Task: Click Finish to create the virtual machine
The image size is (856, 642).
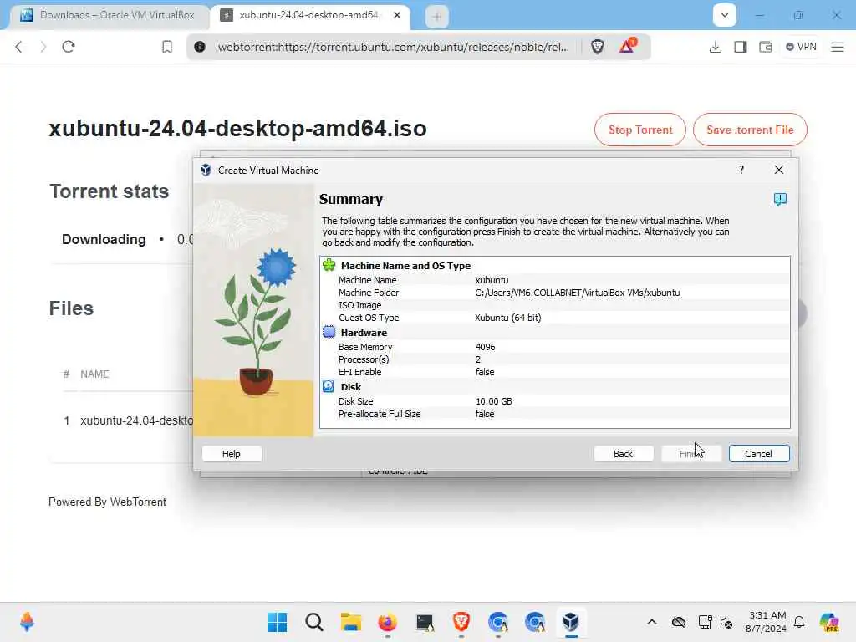Action: [x=691, y=454]
